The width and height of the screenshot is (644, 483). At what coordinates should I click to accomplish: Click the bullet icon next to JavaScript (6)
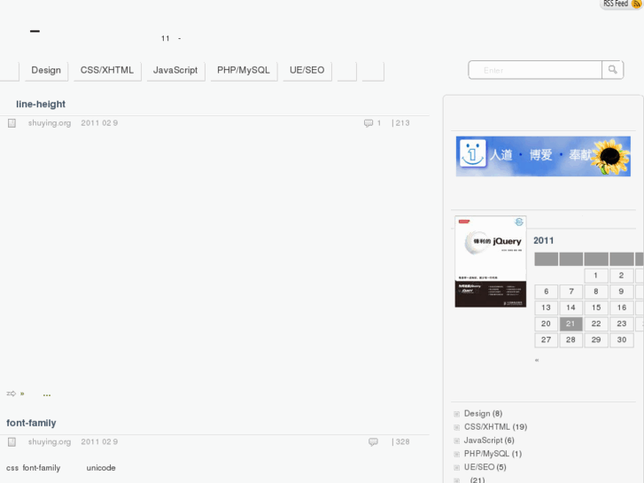(x=457, y=440)
